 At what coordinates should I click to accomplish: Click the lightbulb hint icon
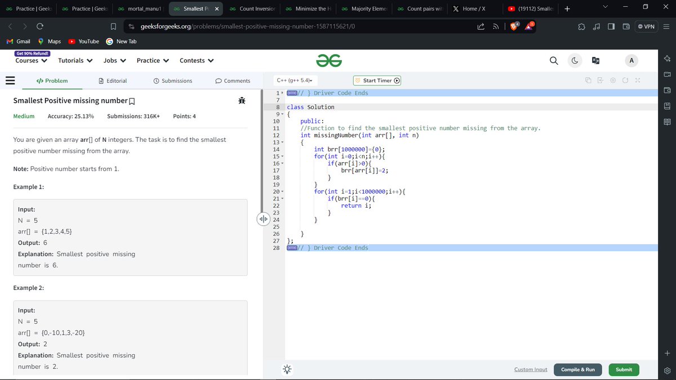click(287, 369)
